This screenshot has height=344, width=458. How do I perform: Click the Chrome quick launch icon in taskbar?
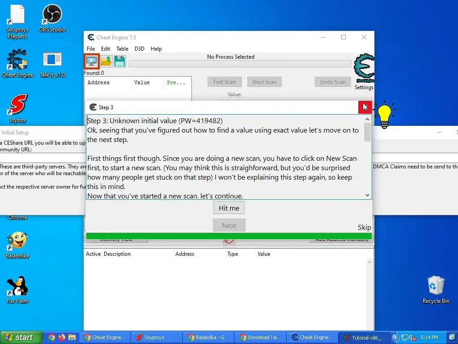point(51,337)
